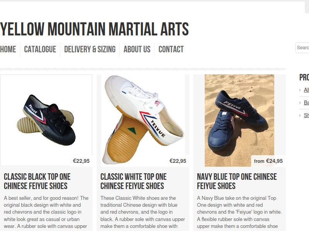309x231 pixels.
Task: Open the Home menu item
Action: tap(8, 49)
